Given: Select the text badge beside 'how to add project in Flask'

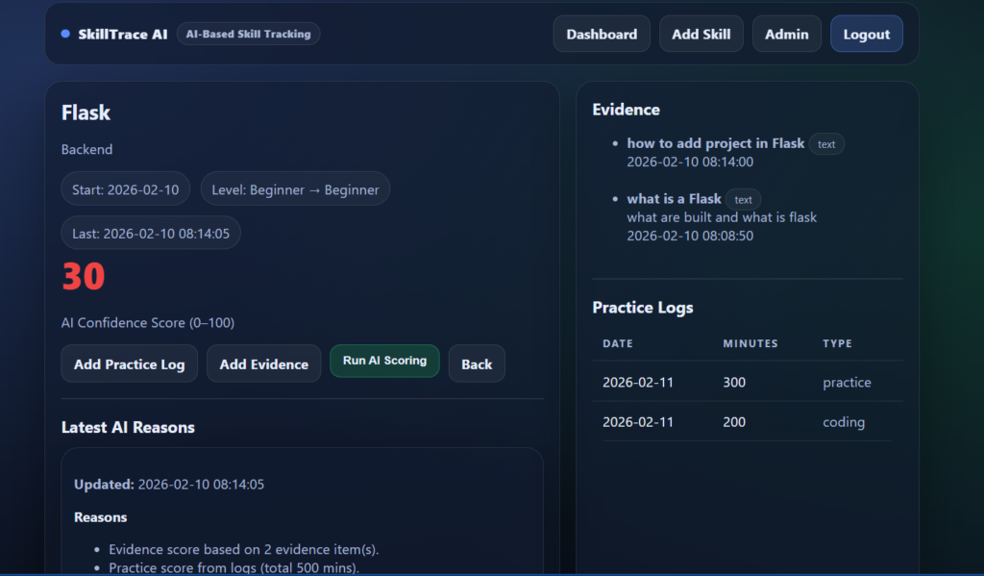Looking at the screenshot, I should [x=826, y=143].
